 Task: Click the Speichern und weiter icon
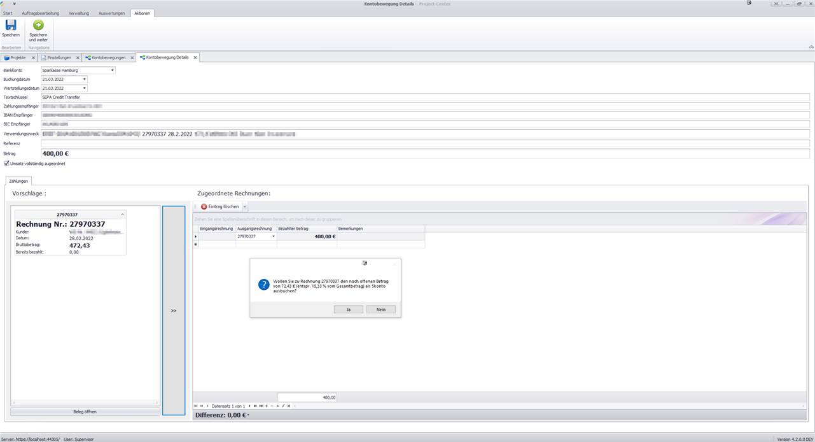pos(38,25)
